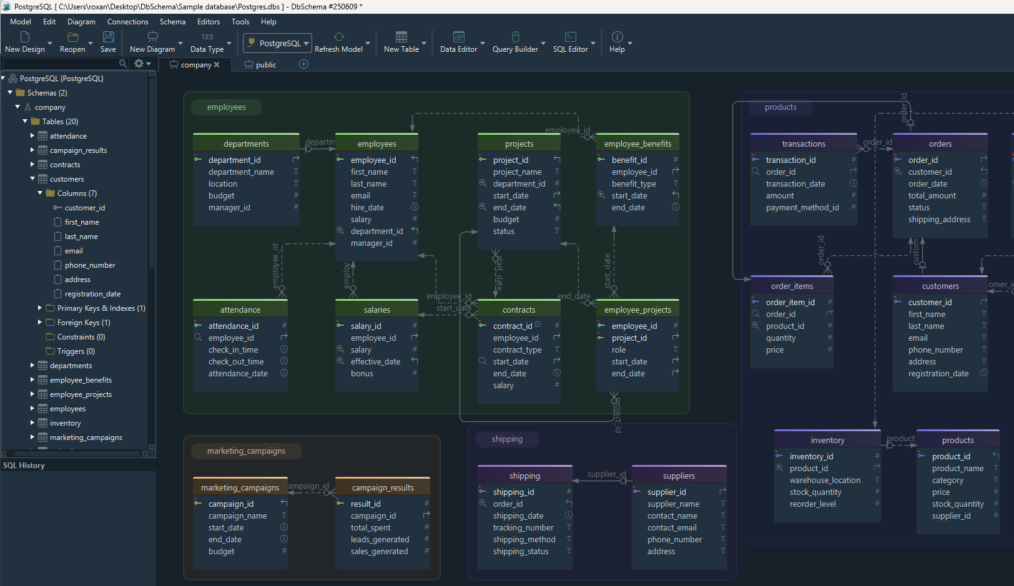
Task: Click the comment icon next to contract_id
Action: [538, 325]
